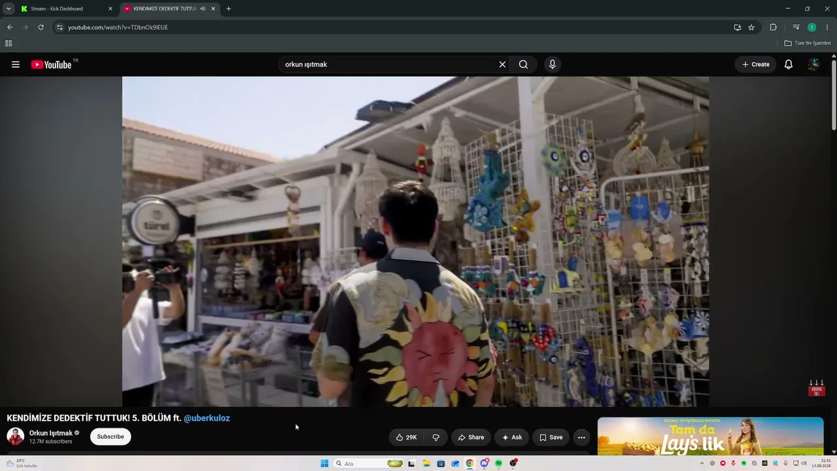
Task: Open Orkun Işıtmak channel avatar
Action: pos(16,436)
